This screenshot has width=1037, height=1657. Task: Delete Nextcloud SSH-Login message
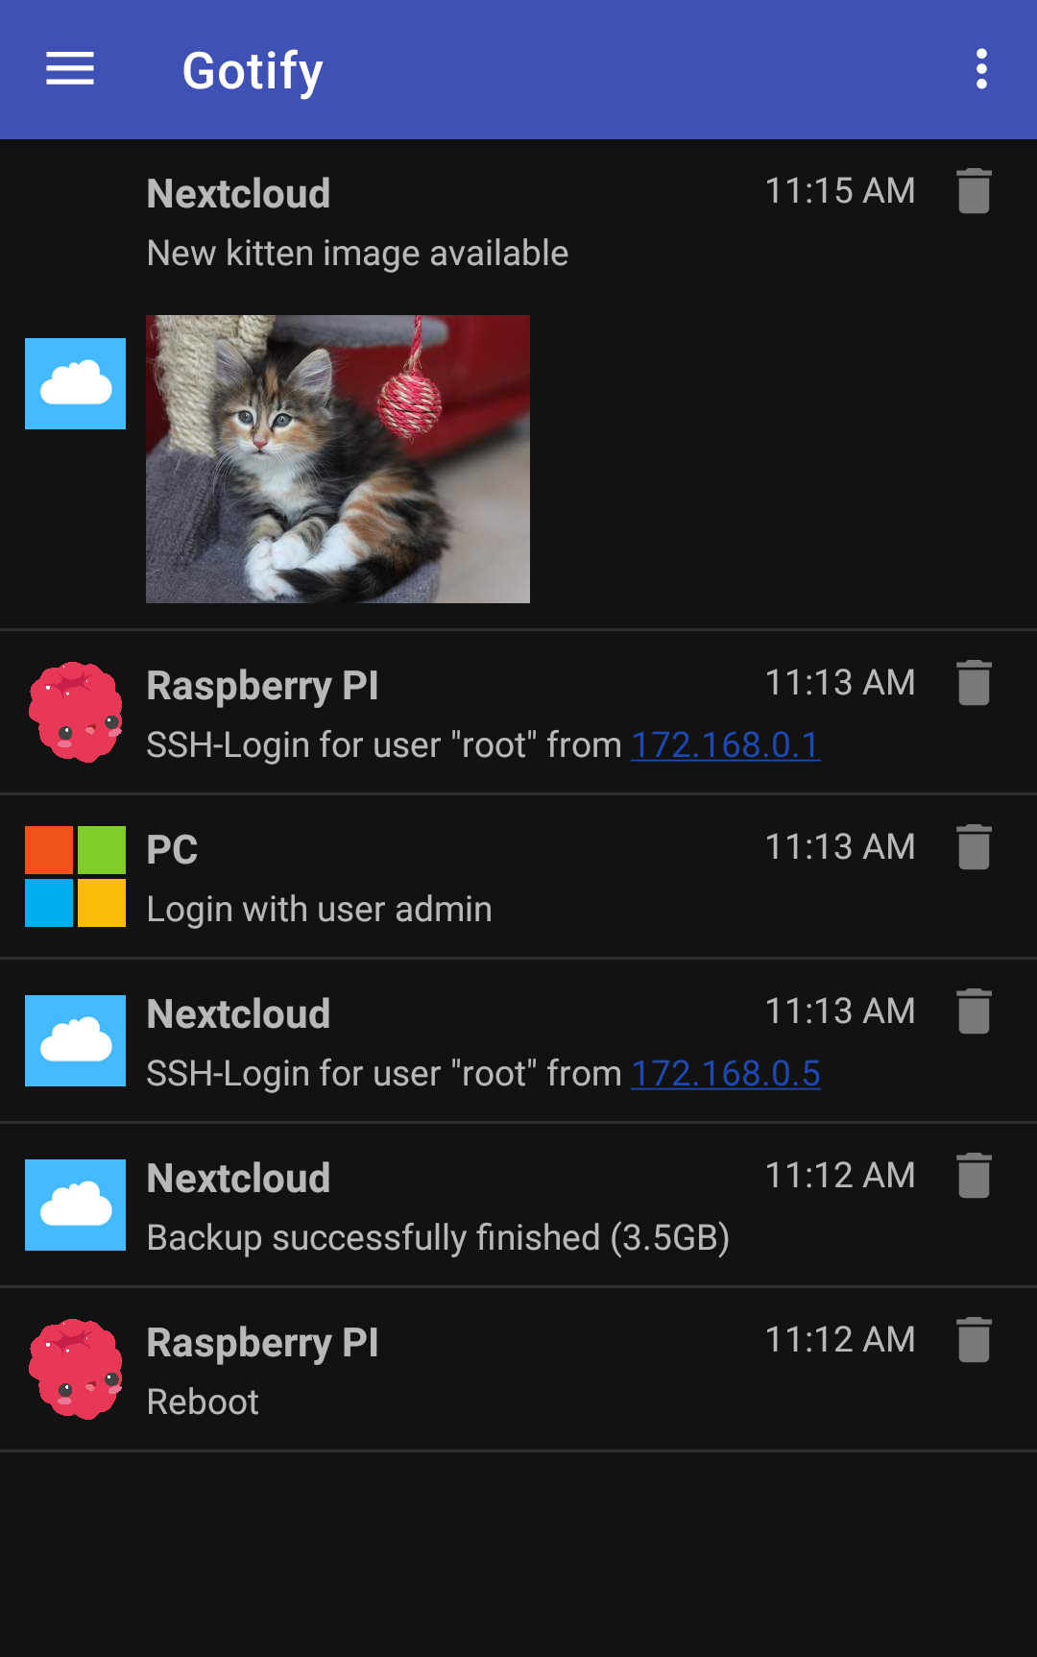974,1011
